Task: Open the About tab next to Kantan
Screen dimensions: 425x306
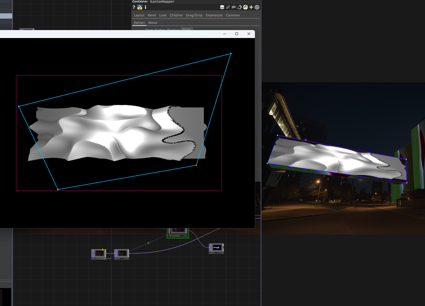Action: tap(152, 23)
